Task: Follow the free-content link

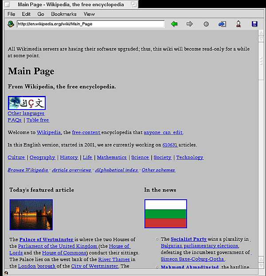Action: (x=86, y=132)
